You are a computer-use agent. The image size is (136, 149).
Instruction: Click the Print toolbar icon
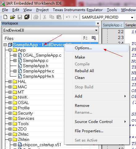tap(36, 17)
